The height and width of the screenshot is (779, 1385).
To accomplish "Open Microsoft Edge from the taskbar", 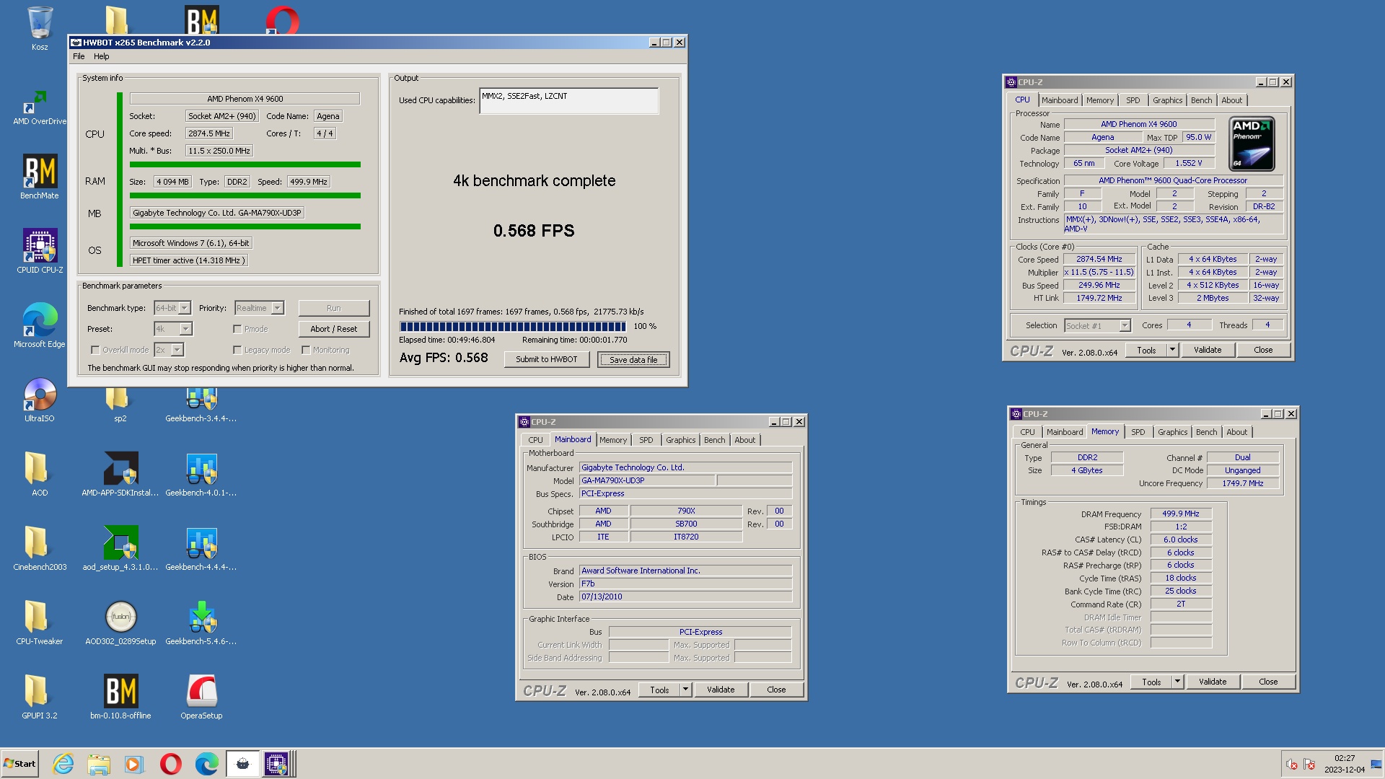I will (207, 764).
